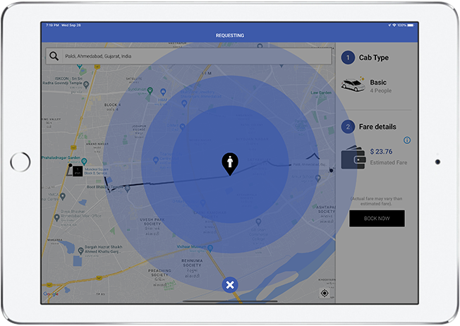
Task: Recenter map with the my-location target icon
Action: (325, 293)
